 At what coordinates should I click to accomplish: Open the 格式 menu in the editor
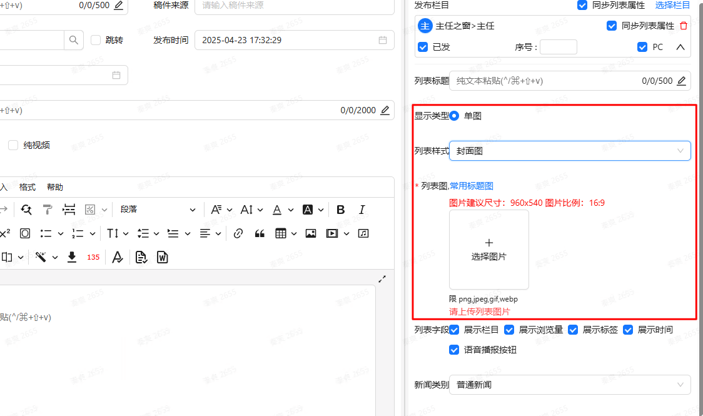tap(28, 187)
